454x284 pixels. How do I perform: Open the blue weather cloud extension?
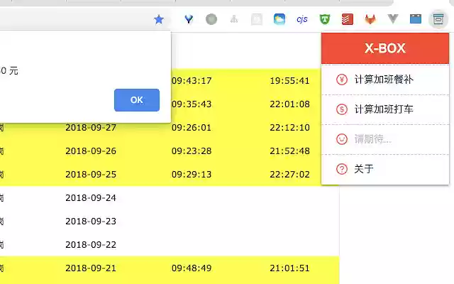(279, 19)
